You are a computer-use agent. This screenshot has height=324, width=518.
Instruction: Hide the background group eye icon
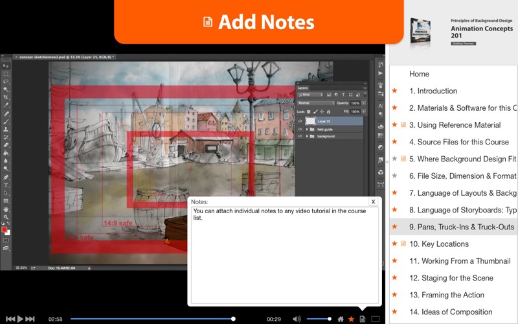(300, 136)
